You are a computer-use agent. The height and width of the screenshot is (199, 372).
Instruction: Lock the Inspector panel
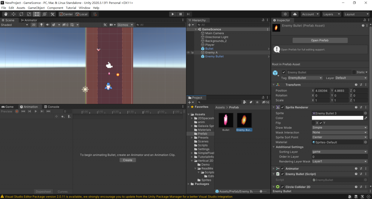(365, 20)
